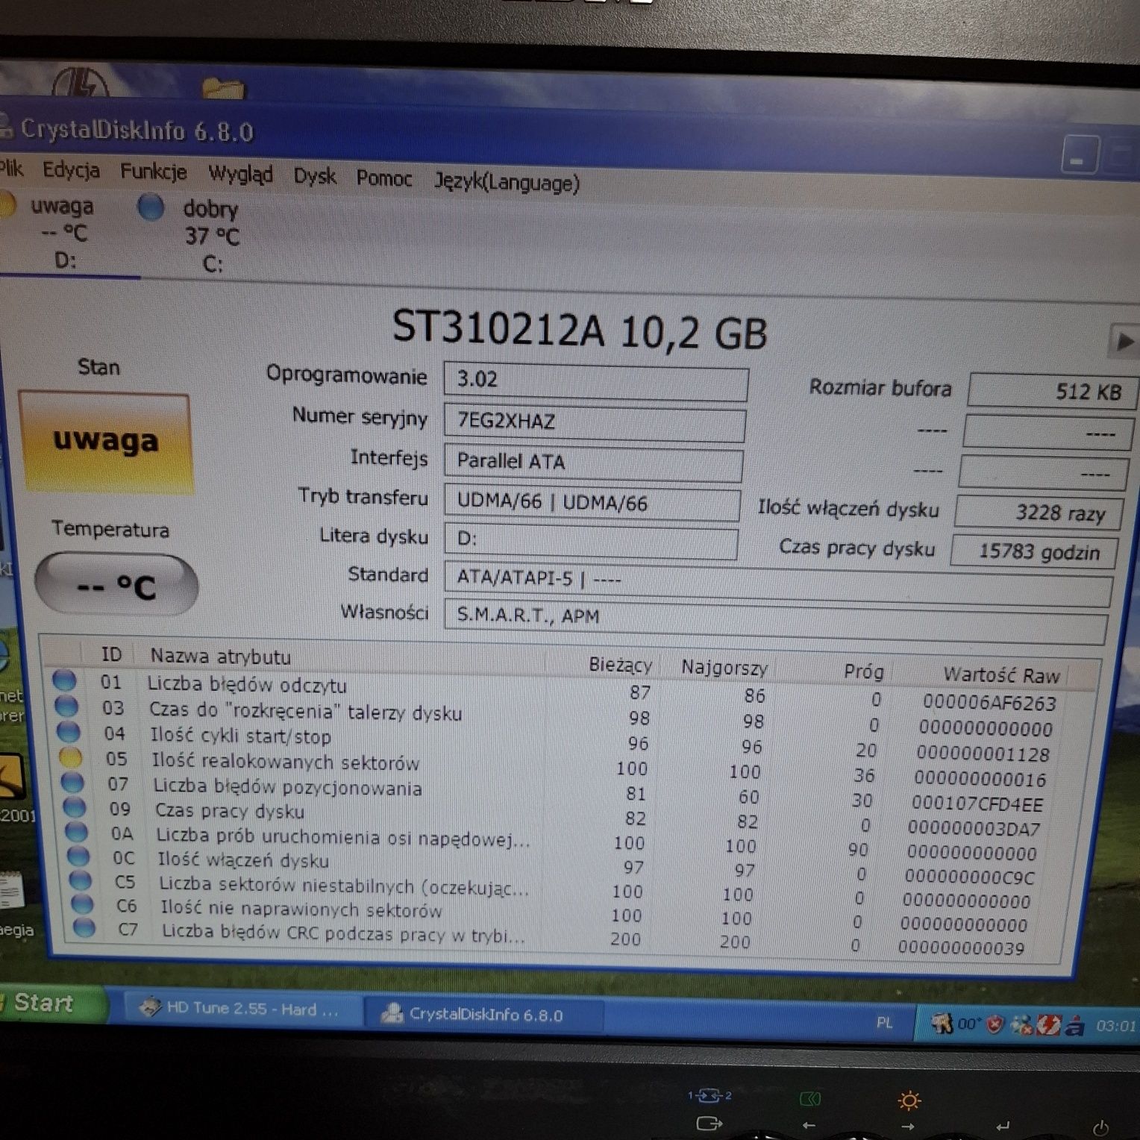
Task: Click raw value 000000000039
Action: click(x=961, y=948)
